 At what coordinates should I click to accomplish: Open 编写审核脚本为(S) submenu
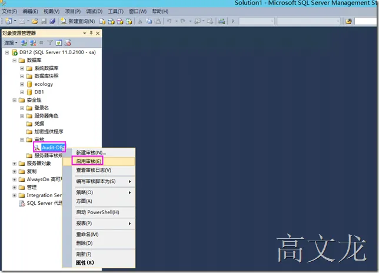point(99,181)
